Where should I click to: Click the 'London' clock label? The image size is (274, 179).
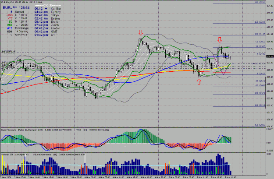point(56,28)
